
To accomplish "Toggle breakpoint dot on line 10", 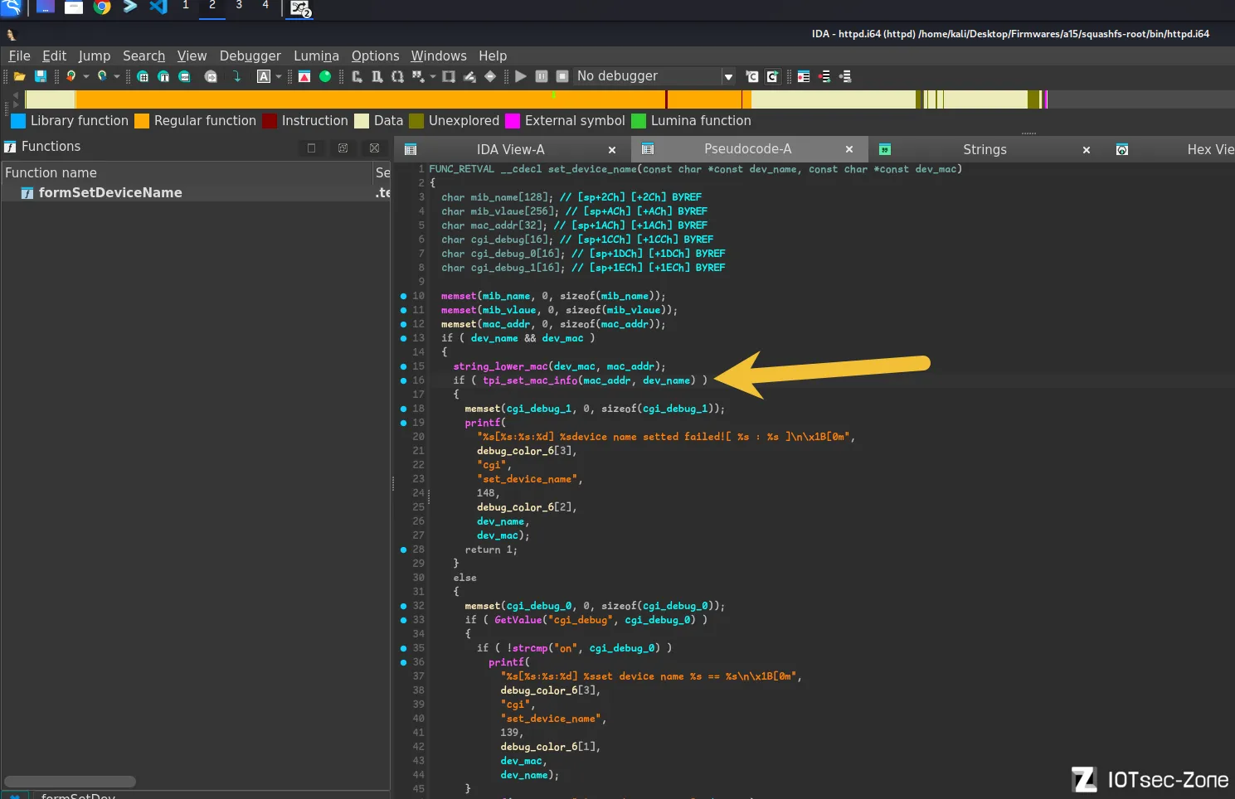I will pos(404,296).
